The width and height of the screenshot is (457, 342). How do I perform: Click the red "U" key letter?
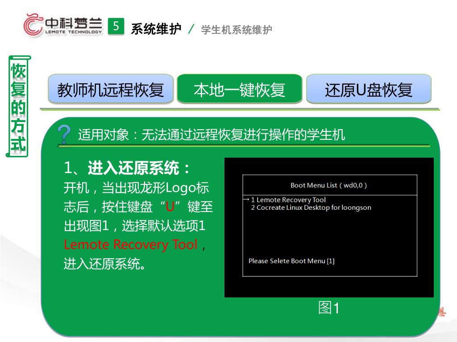[x=170, y=207]
